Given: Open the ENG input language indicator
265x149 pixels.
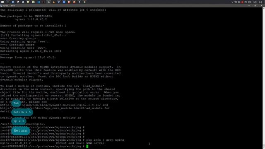Looking at the screenshot, I should pyautogui.click(x=250, y=2).
